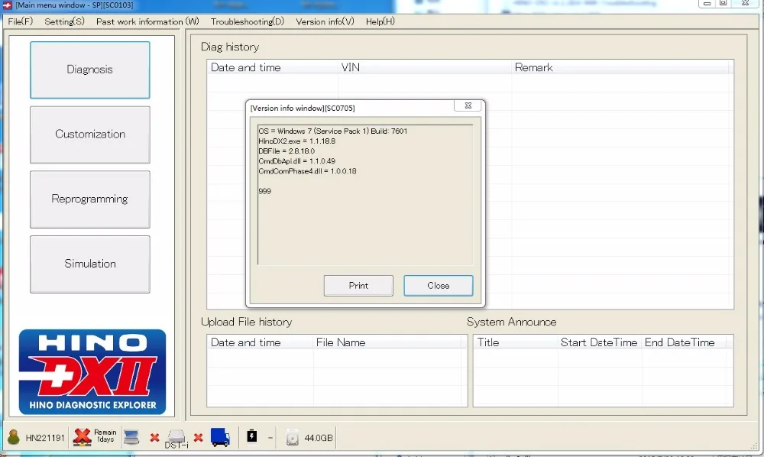Click the Customization button
Screen dimensions: 764x457
tap(90, 135)
